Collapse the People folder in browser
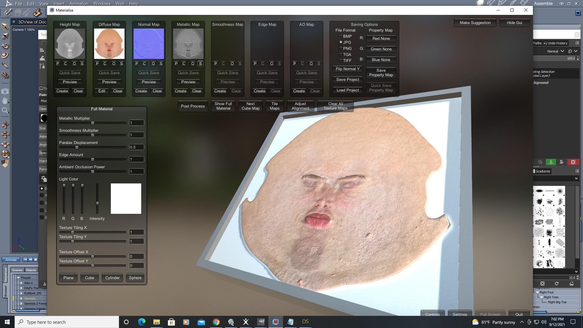This screenshot has height=328, width=583. (18, 278)
